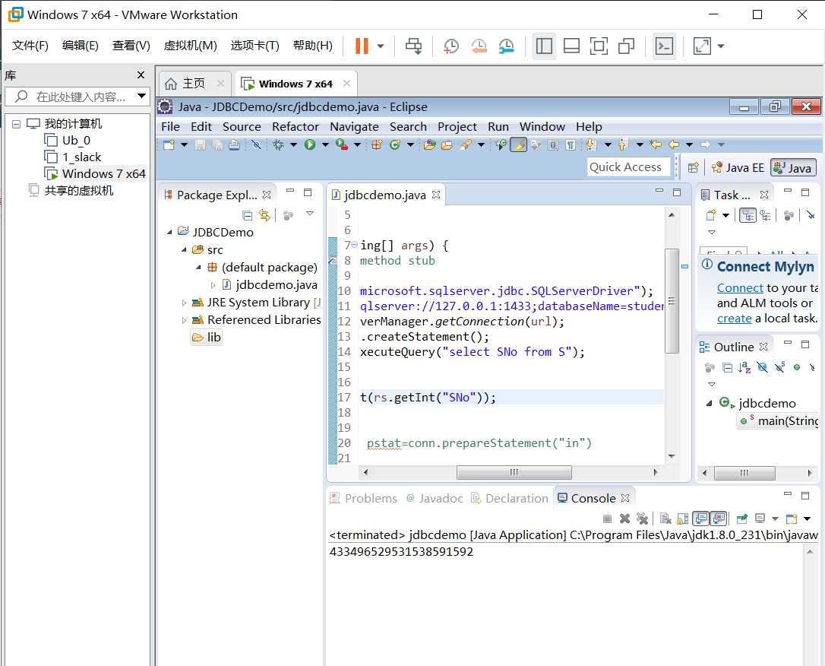Select main(String) method in Outline

click(x=779, y=420)
